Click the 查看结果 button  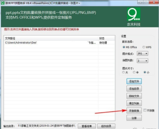point(87,126)
